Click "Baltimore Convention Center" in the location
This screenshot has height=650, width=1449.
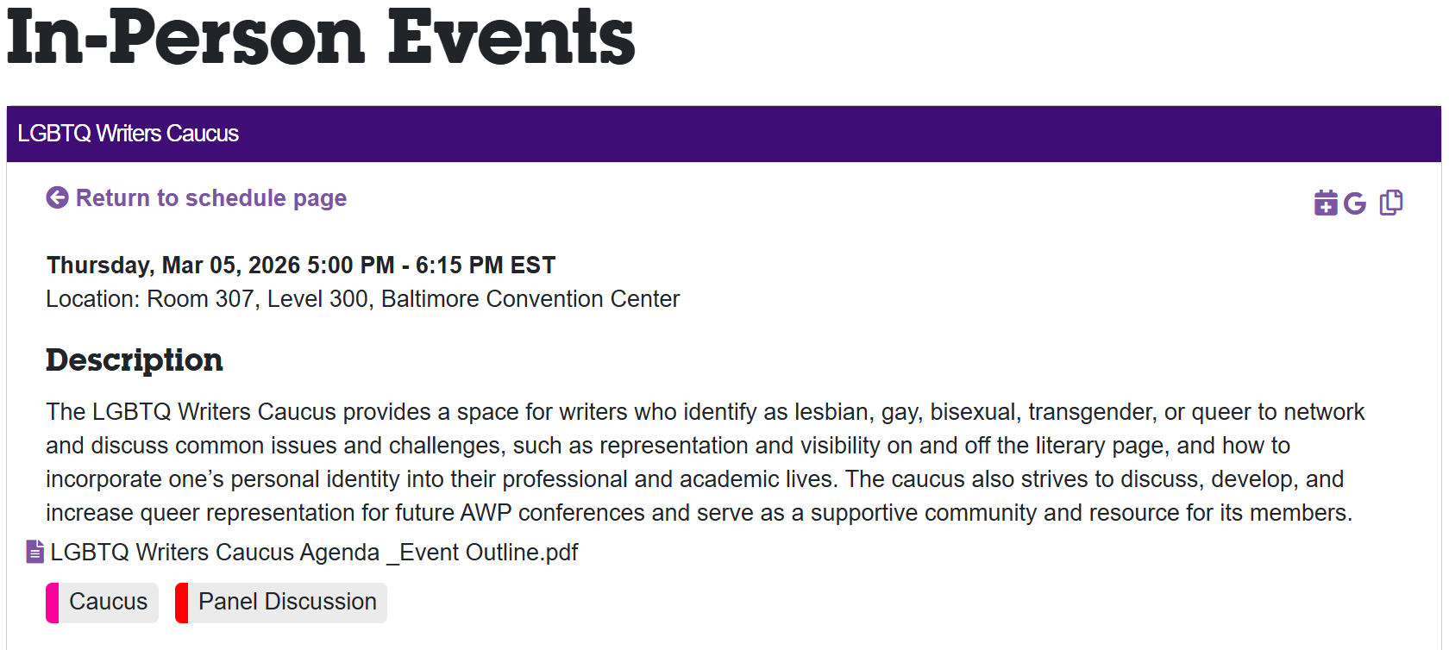530,299
